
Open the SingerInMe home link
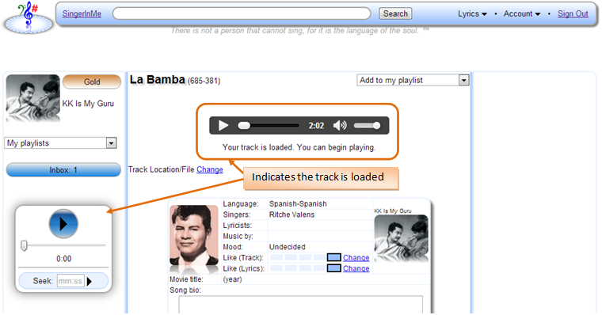(x=82, y=13)
